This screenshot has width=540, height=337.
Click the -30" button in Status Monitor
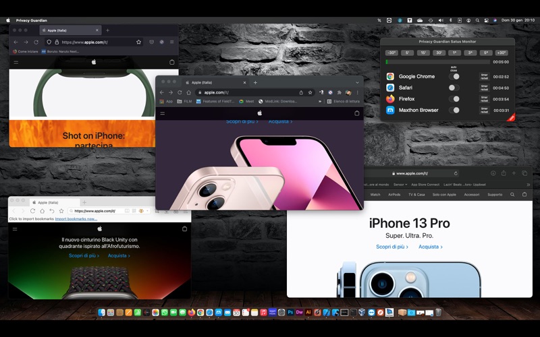pyautogui.click(x=391, y=53)
